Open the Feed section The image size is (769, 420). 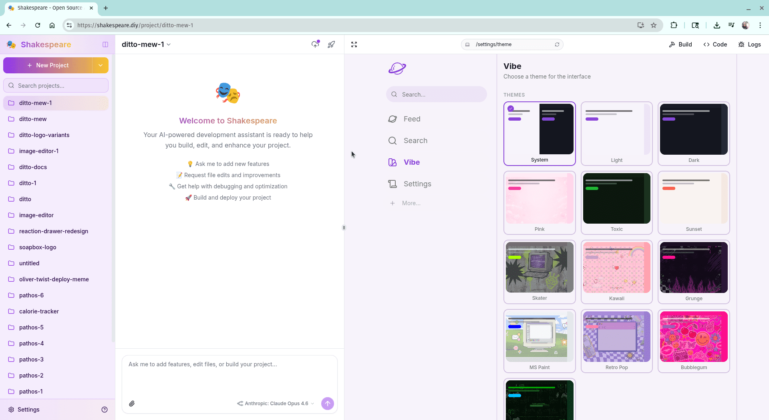click(412, 119)
